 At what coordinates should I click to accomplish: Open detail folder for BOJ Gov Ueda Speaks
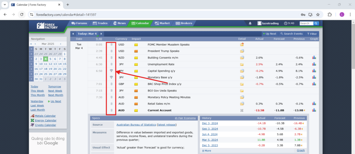242,91
